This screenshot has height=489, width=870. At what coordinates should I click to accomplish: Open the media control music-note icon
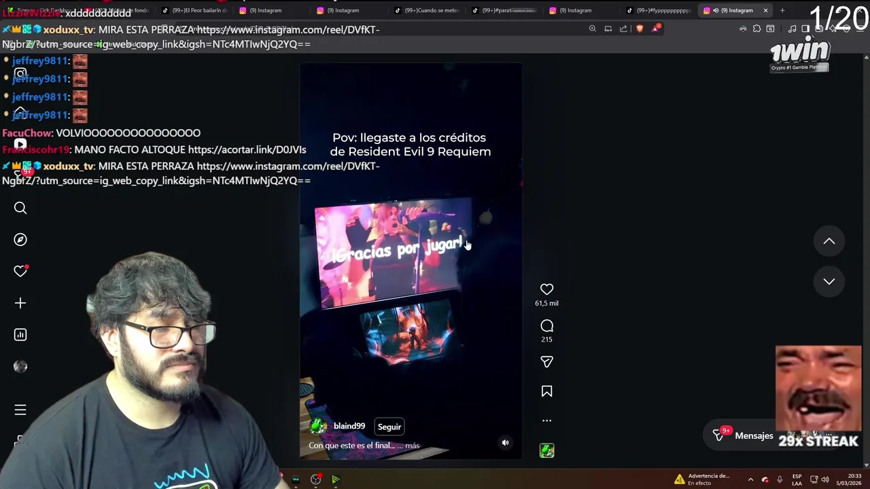tap(792, 29)
